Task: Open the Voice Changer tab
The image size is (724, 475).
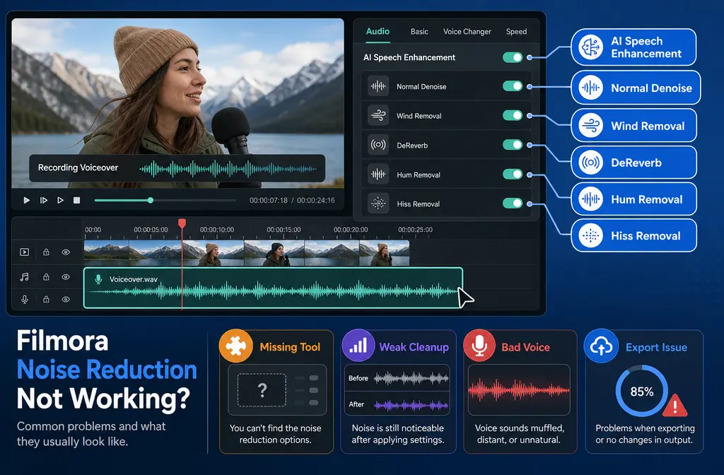Action: tap(467, 31)
